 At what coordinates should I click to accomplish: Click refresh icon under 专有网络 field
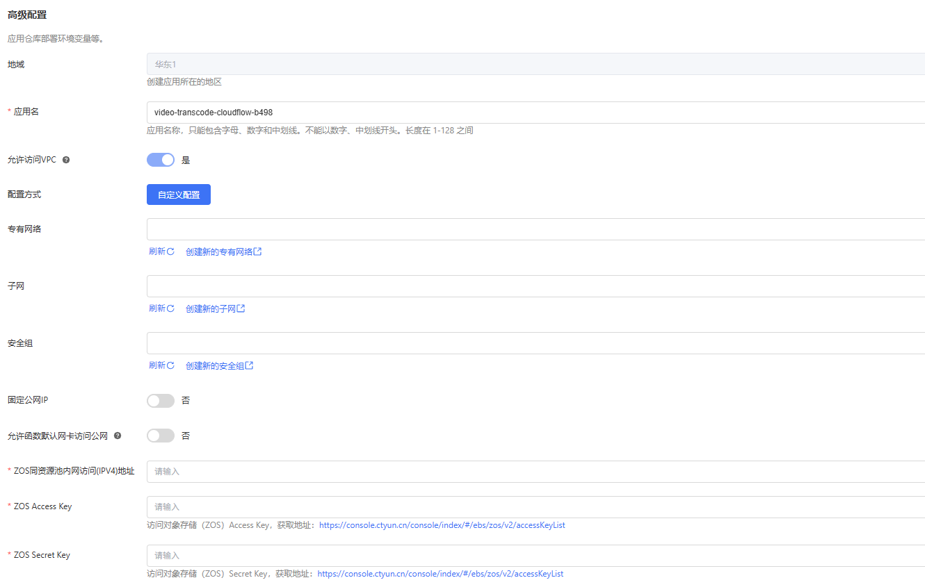point(170,251)
